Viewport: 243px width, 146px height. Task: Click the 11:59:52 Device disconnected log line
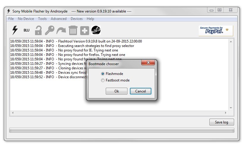tap(48, 77)
